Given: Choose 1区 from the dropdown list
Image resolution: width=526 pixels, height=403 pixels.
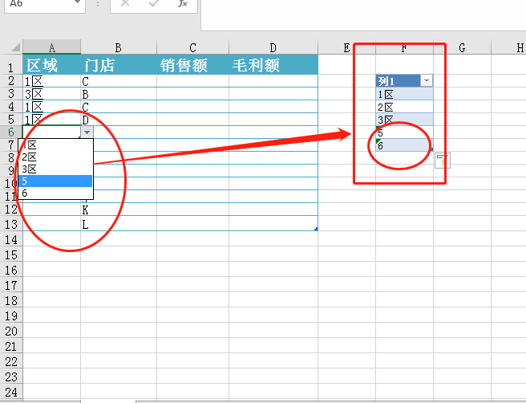Looking at the screenshot, I should pos(55,145).
